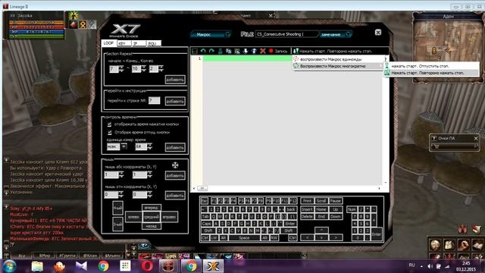The height and width of the screenshot is (273, 485).
Task: Click stepper for absolute mouse X coordinate
Action: pyautogui.click(x=121, y=175)
